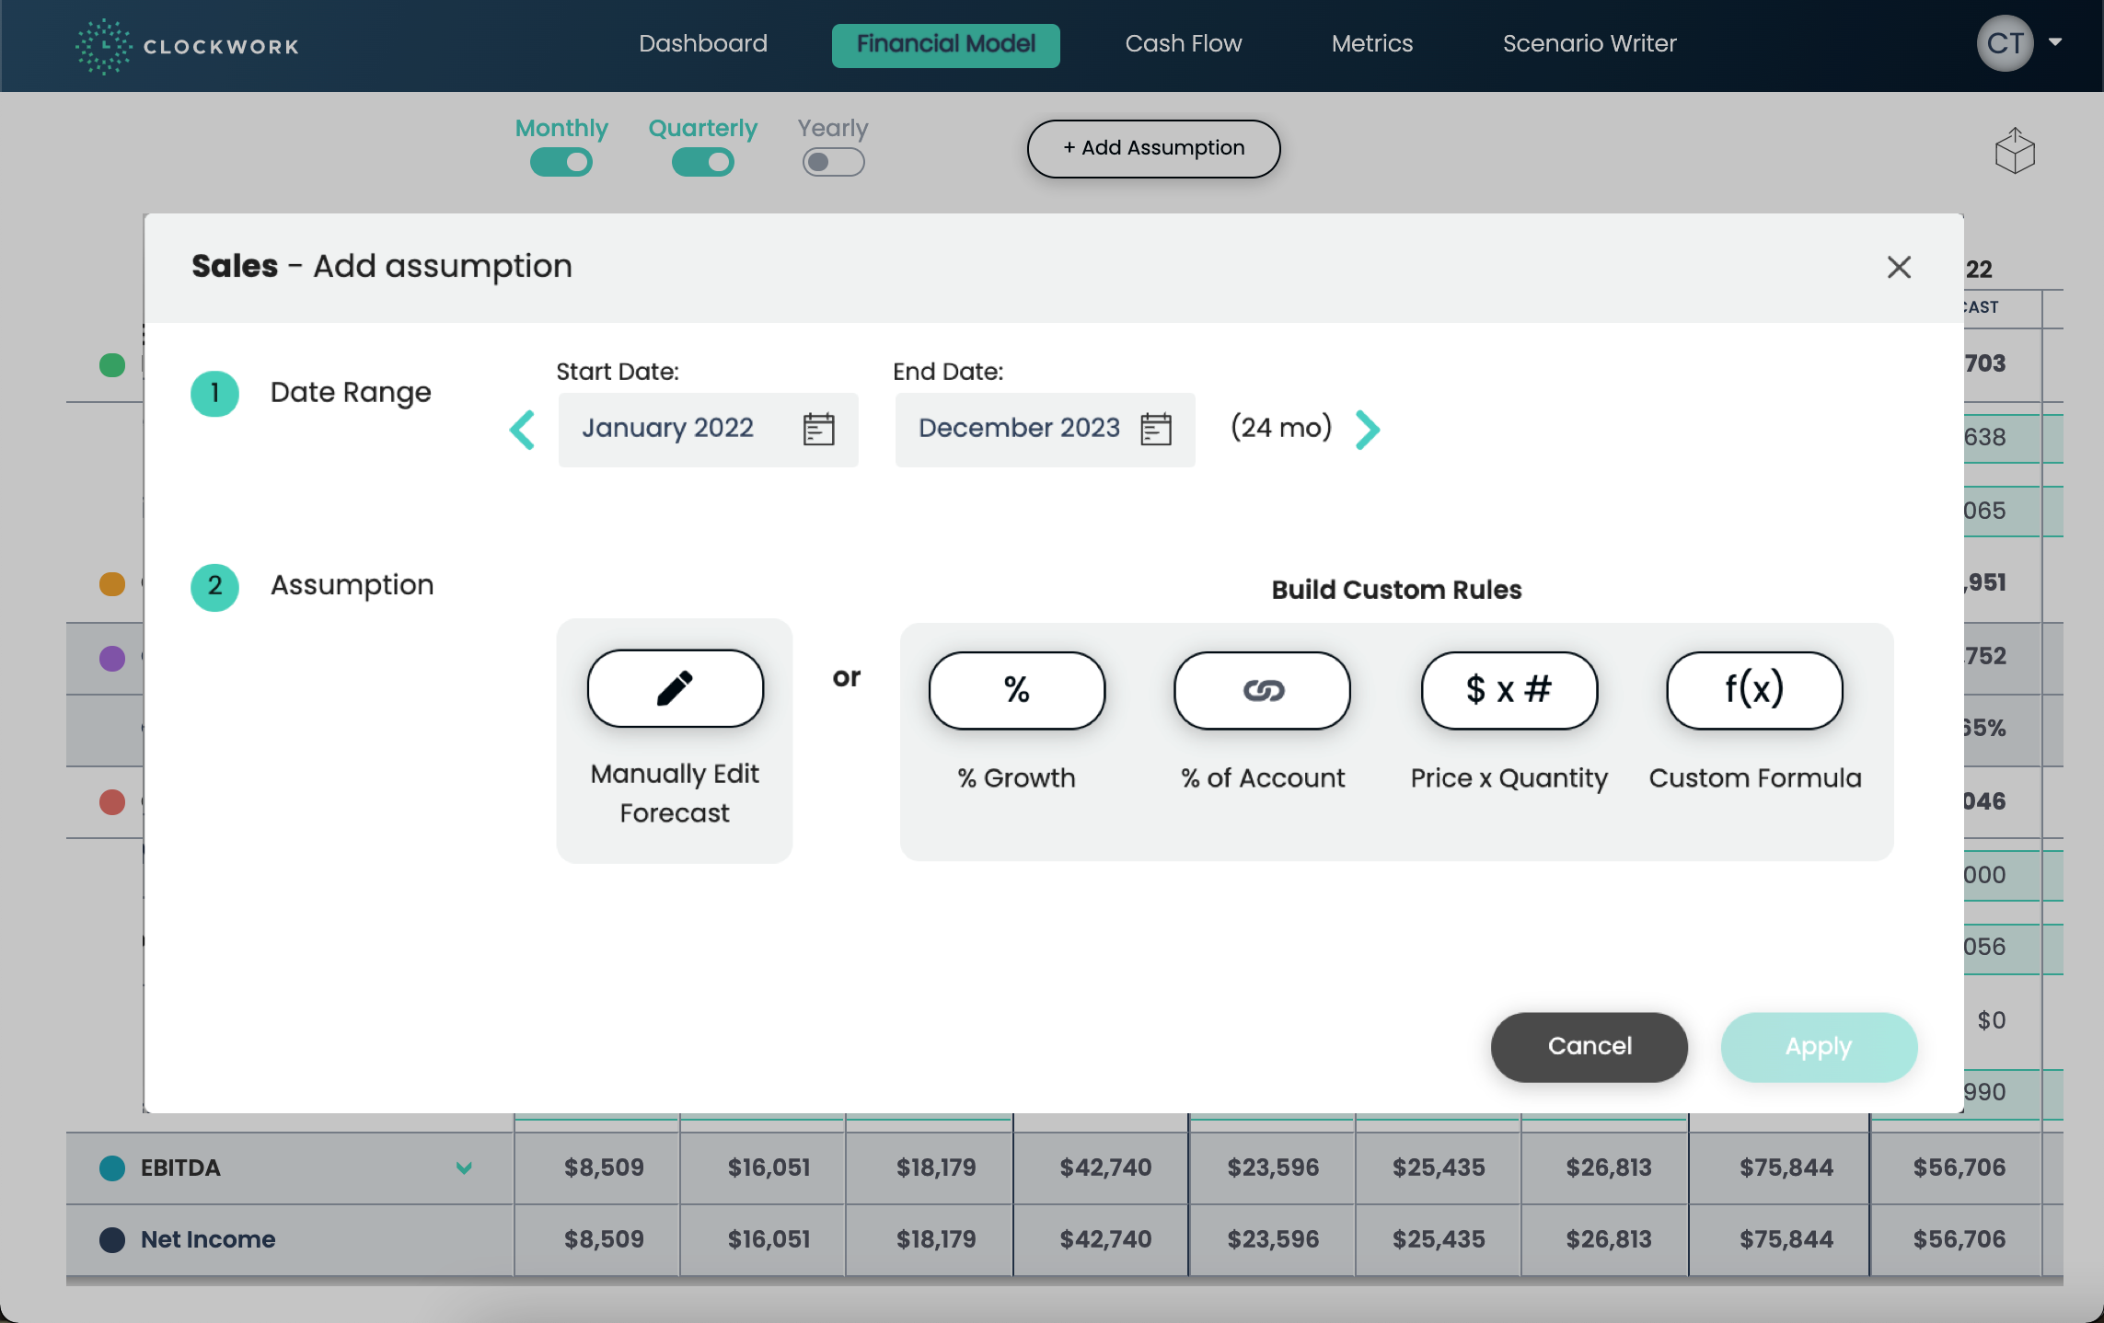Click the Add Assumption button

tap(1154, 148)
